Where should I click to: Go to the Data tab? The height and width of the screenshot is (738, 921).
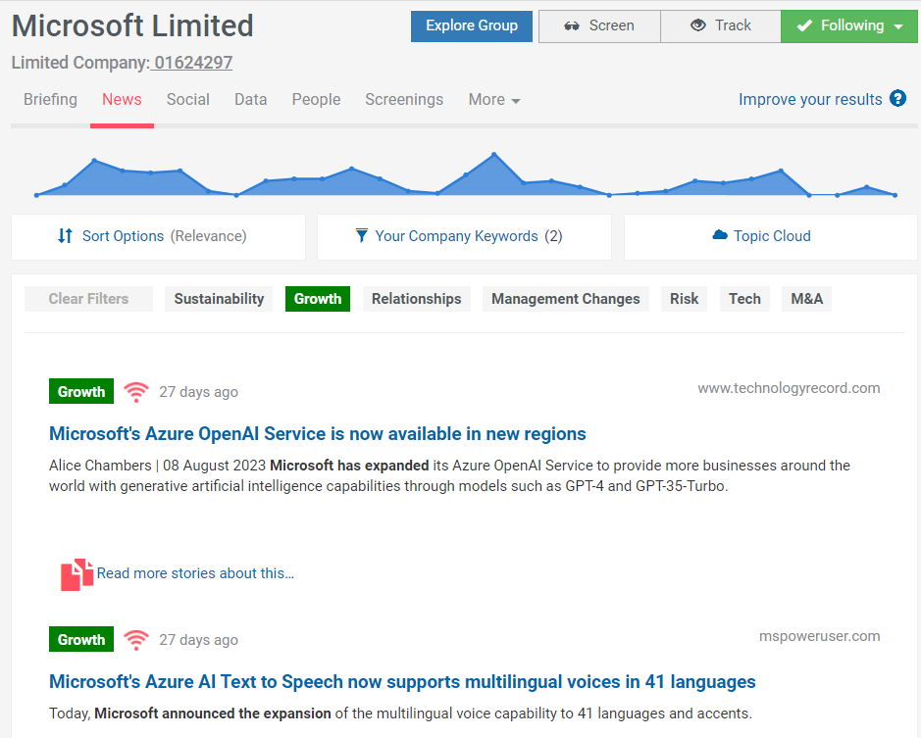click(x=251, y=99)
